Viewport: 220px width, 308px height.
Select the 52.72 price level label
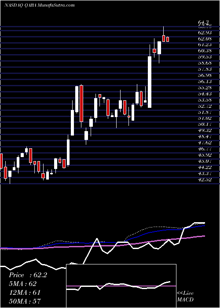205,106
